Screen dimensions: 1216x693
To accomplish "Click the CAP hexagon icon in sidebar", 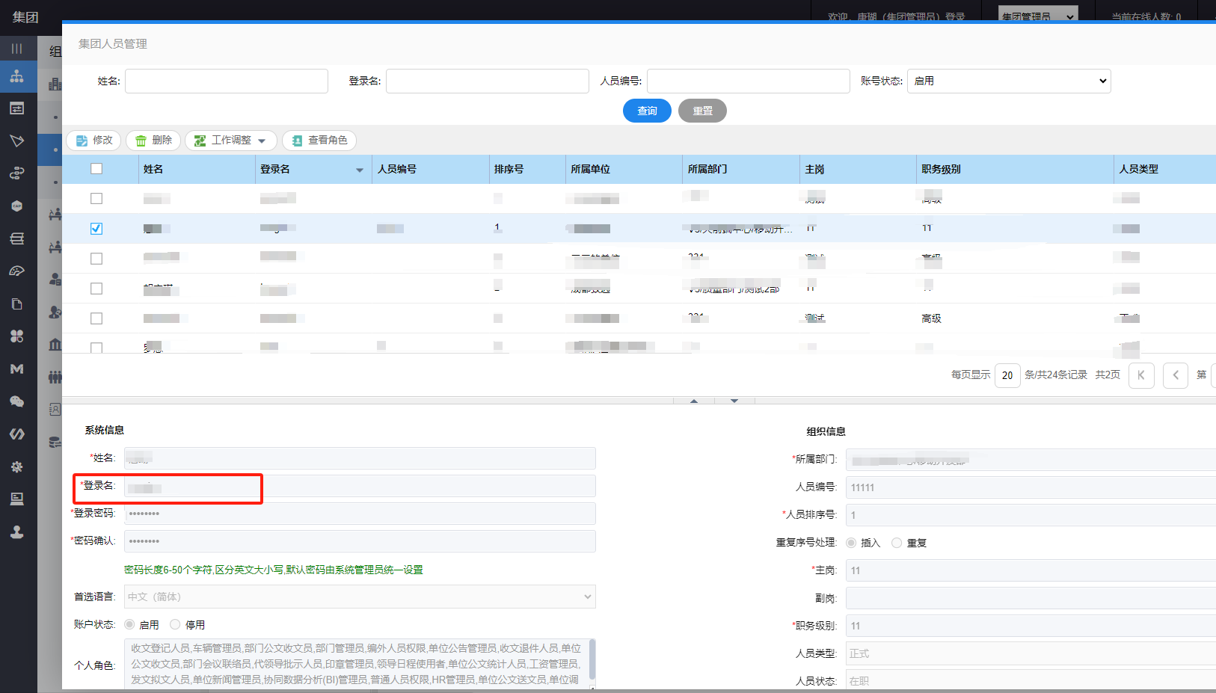I will coord(16,206).
